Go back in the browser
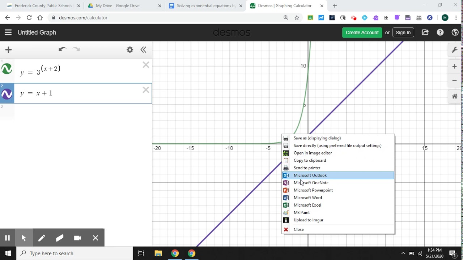 click(7, 18)
